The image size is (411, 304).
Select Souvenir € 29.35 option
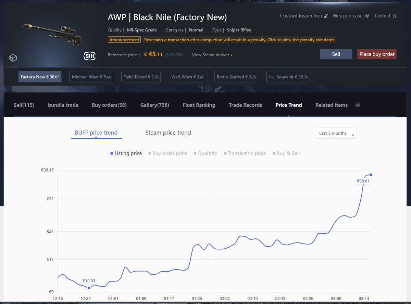(x=288, y=77)
